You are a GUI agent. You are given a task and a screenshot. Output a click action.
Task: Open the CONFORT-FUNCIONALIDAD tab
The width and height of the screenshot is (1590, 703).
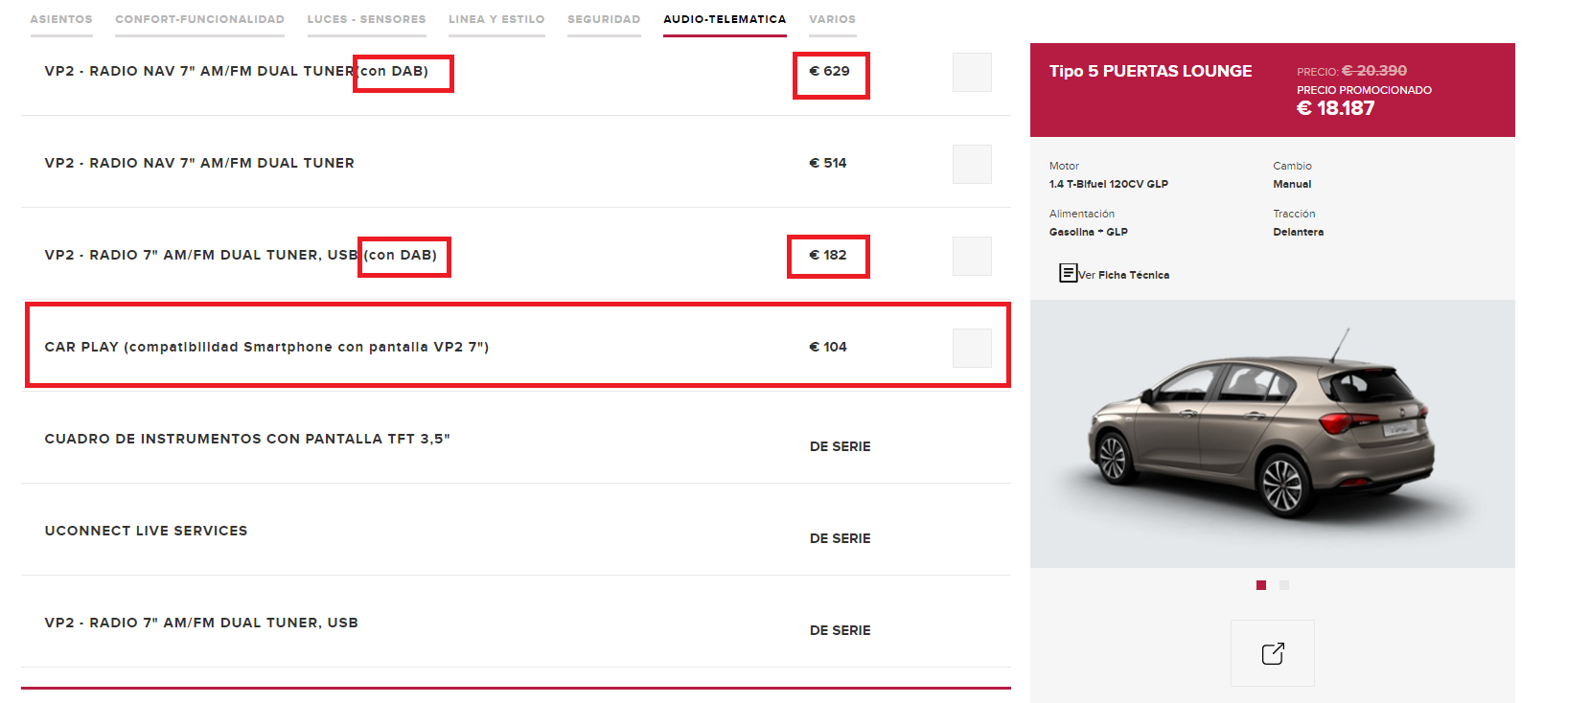199,19
